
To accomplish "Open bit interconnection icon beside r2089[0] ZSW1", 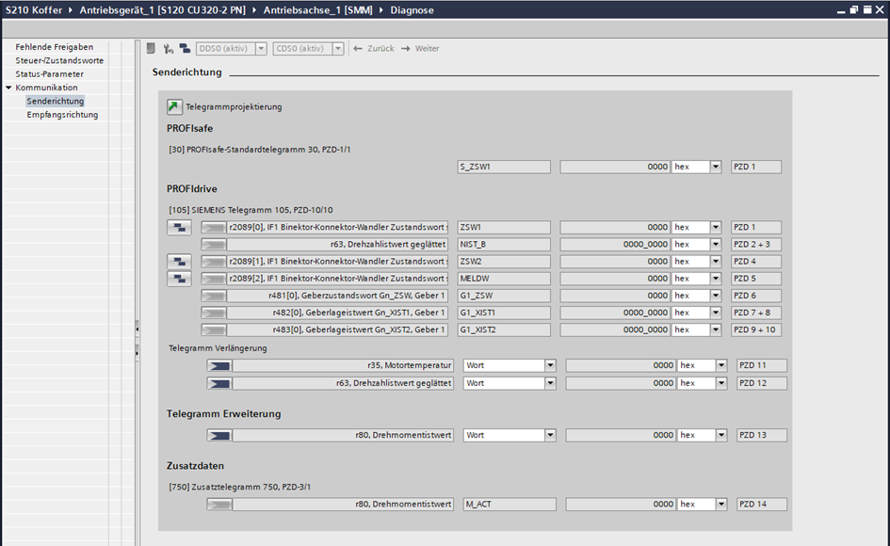I will tap(179, 227).
